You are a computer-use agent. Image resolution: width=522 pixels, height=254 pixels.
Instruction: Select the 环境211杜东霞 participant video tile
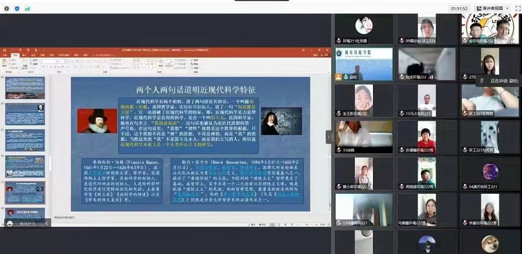(x=364, y=28)
